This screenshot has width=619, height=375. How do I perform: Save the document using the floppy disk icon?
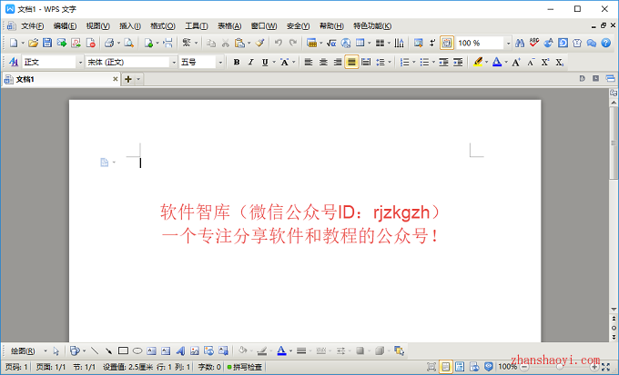pos(47,43)
